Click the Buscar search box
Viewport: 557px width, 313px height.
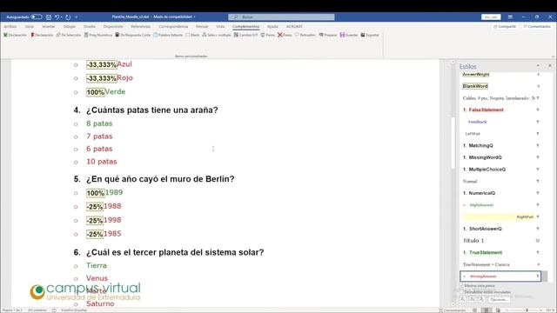pos(281,17)
